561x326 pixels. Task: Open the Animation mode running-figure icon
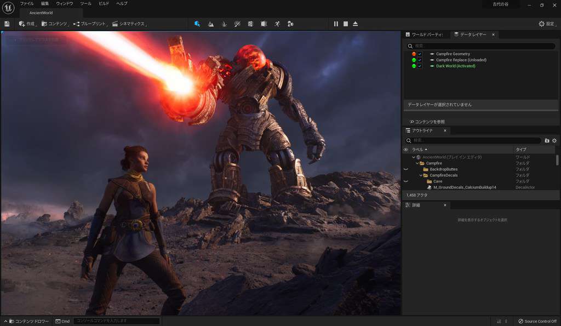[x=277, y=24]
